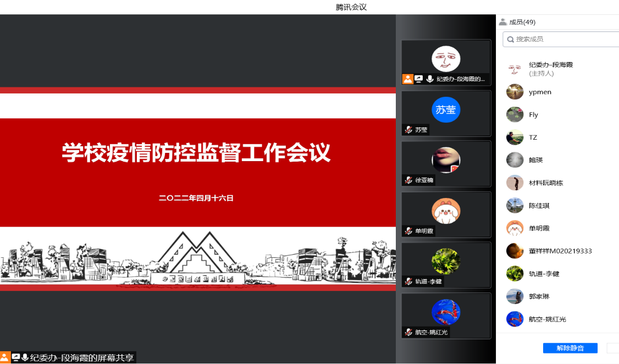619x364 pixels.
Task: Select member ypmen in the list
Action: pos(540,92)
